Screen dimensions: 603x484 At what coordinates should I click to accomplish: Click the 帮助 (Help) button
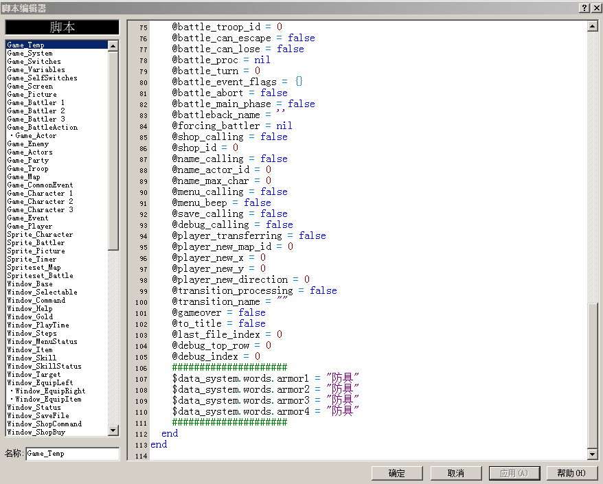571,473
